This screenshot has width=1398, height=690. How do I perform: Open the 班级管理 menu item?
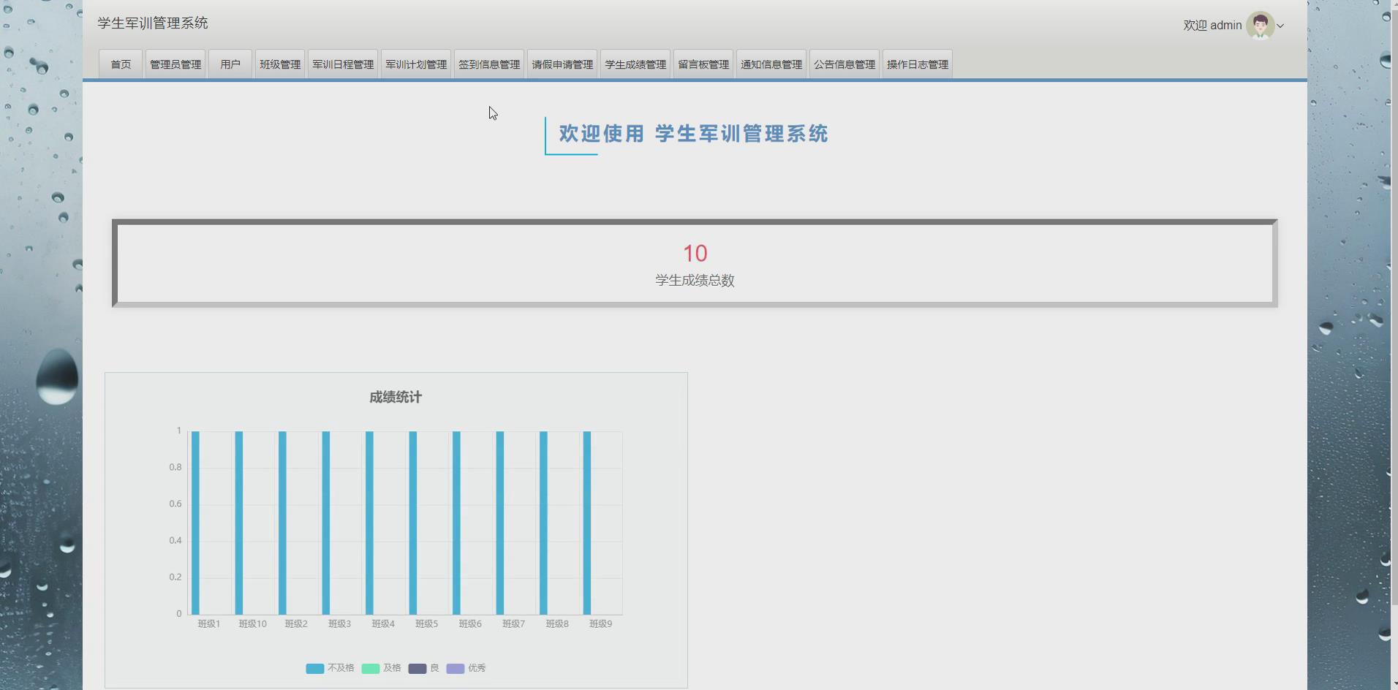tap(279, 64)
